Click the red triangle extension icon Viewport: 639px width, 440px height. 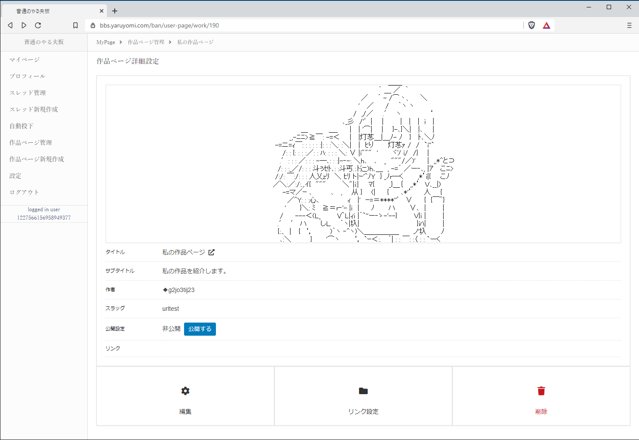[x=546, y=25]
